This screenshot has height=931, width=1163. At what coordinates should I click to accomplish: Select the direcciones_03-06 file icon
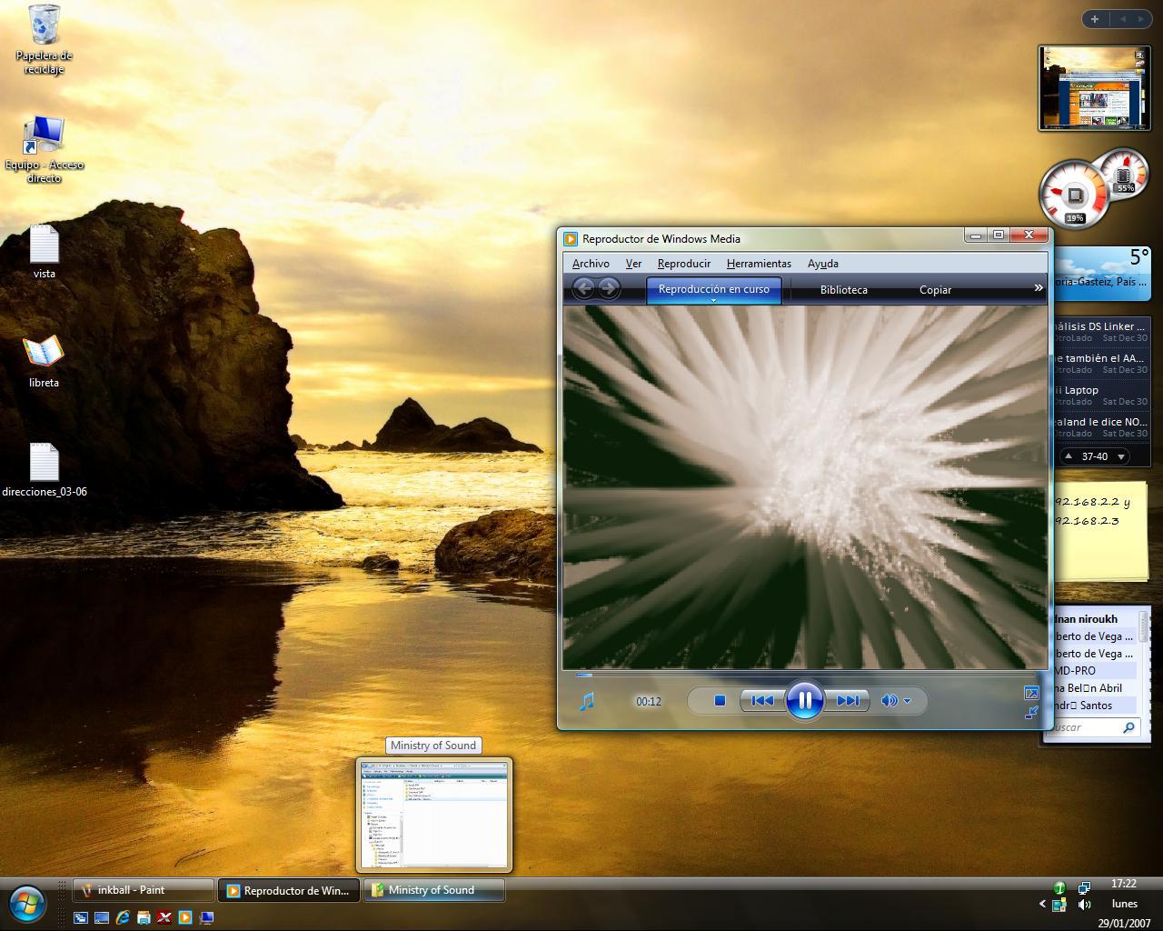(44, 470)
